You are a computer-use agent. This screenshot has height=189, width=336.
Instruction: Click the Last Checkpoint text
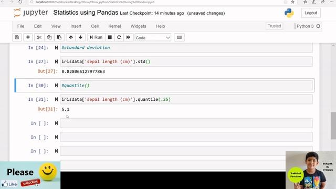pos(152,13)
